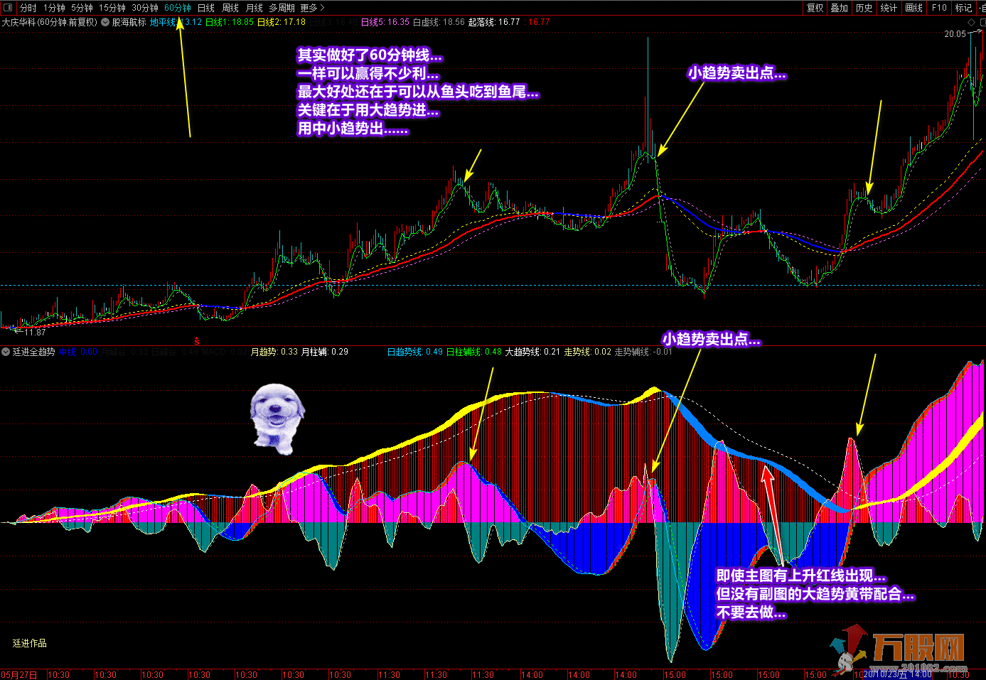Select the 5分钟 period tab
Viewport: 986px width, 680px height.
[x=82, y=8]
